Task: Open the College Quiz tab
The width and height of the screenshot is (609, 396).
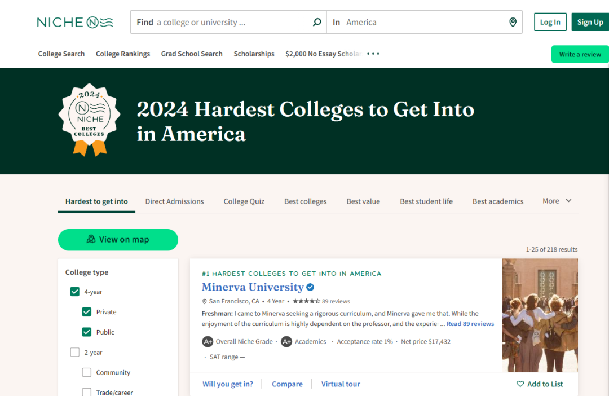Action: [244, 201]
